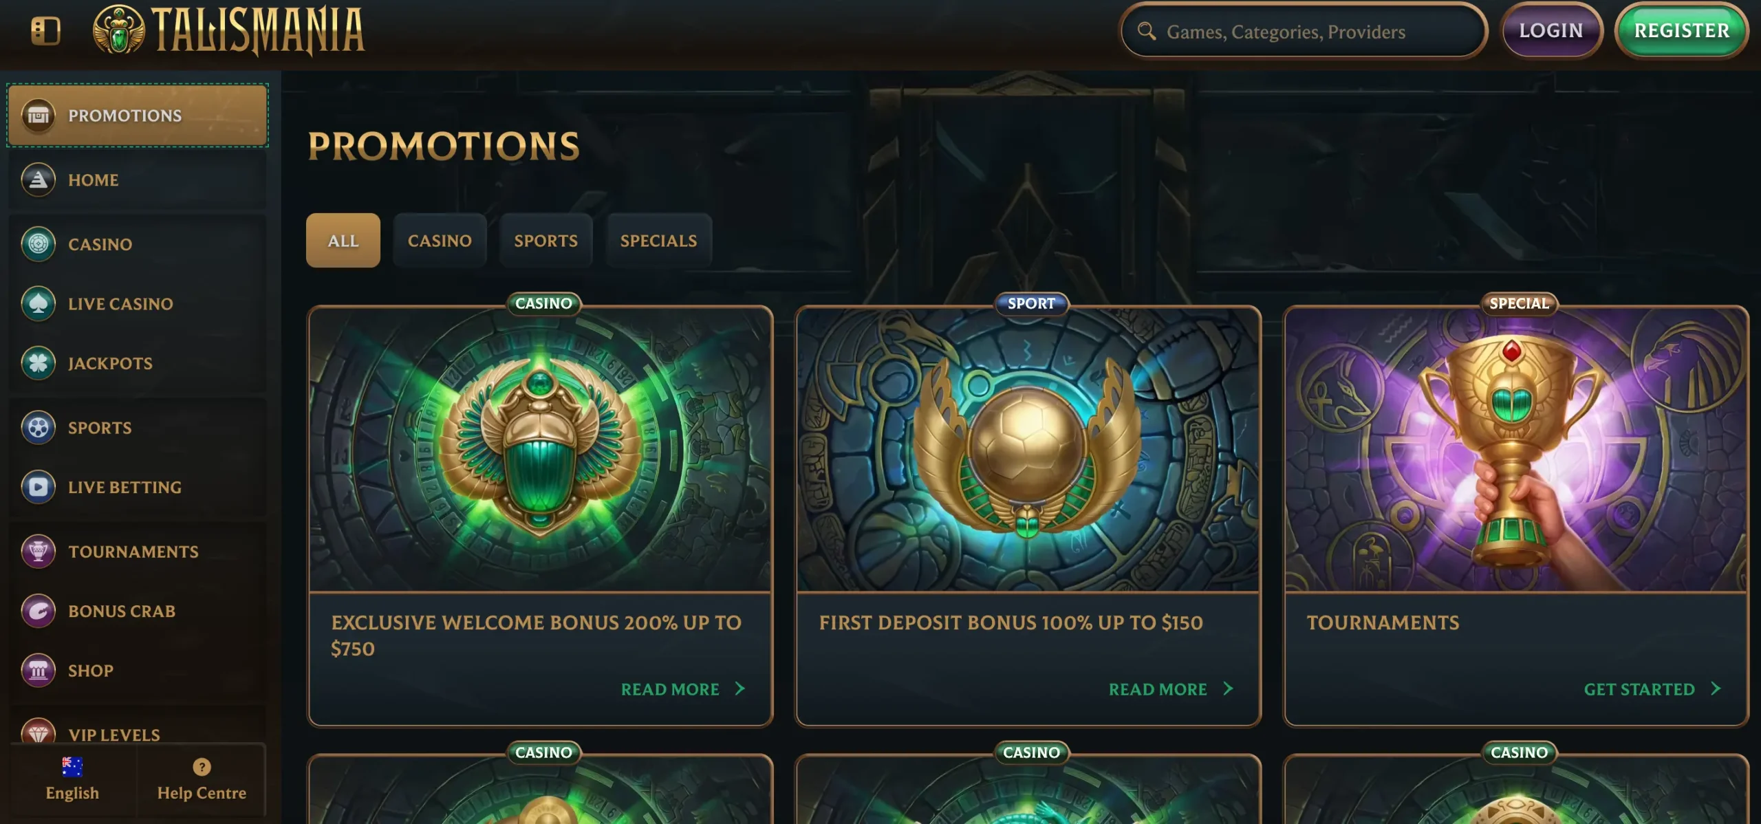Image resolution: width=1761 pixels, height=824 pixels.
Task: Change language via English flag selector
Action: pyautogui.click(x=72, y=779)
